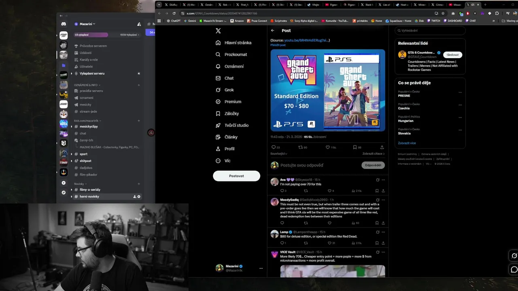
Task: Go to Hlavní stránka in X sidebar
Action: click(x=234, y=42)
